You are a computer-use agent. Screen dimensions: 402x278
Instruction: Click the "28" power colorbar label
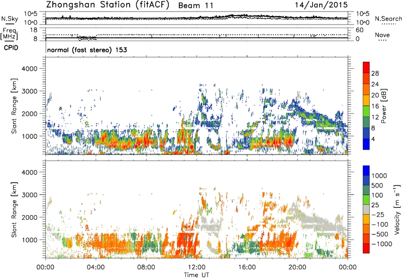pos(375,73)
